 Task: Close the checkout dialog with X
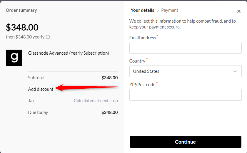coord(239,11)
